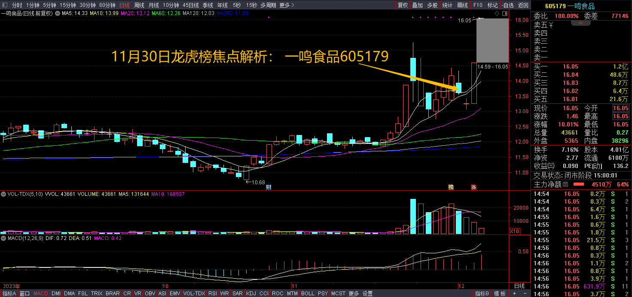Click the 财 marker on the chart
Screen dimensions: 632x297
tap(269, 187)
